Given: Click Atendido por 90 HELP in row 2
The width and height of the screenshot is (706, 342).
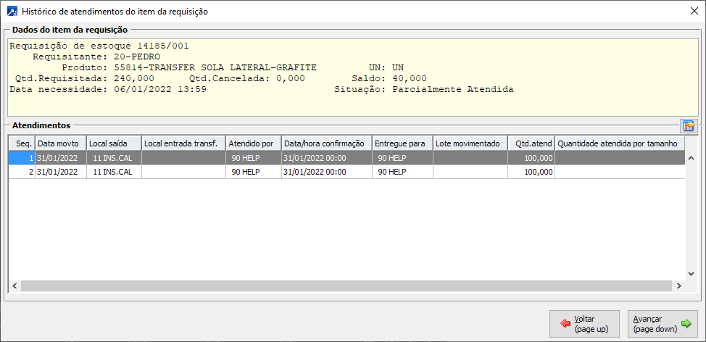Looking at the screenshot, I should [x=254, y=172].
